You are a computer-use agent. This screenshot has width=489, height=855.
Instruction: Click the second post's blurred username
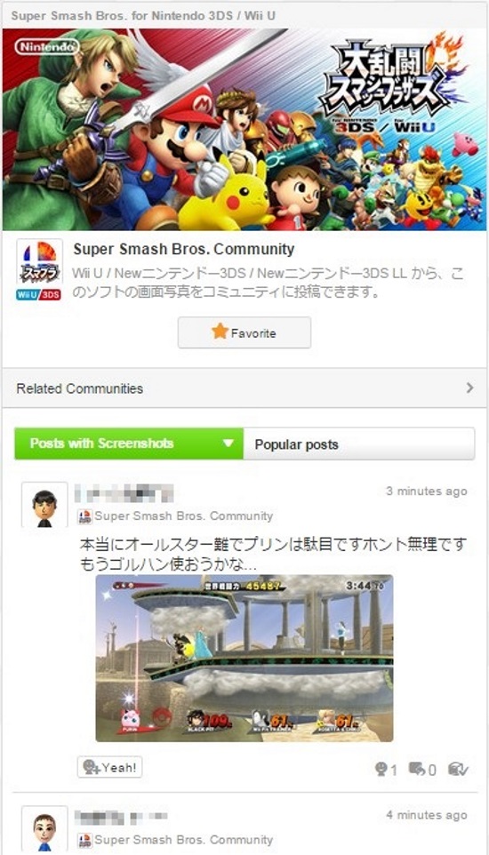(x=121, y=817)
